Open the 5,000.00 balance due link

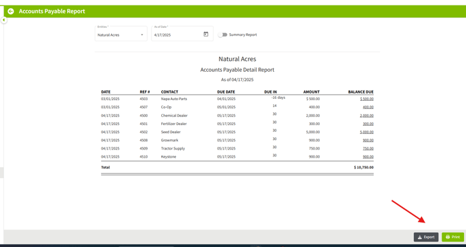point(366,132)
